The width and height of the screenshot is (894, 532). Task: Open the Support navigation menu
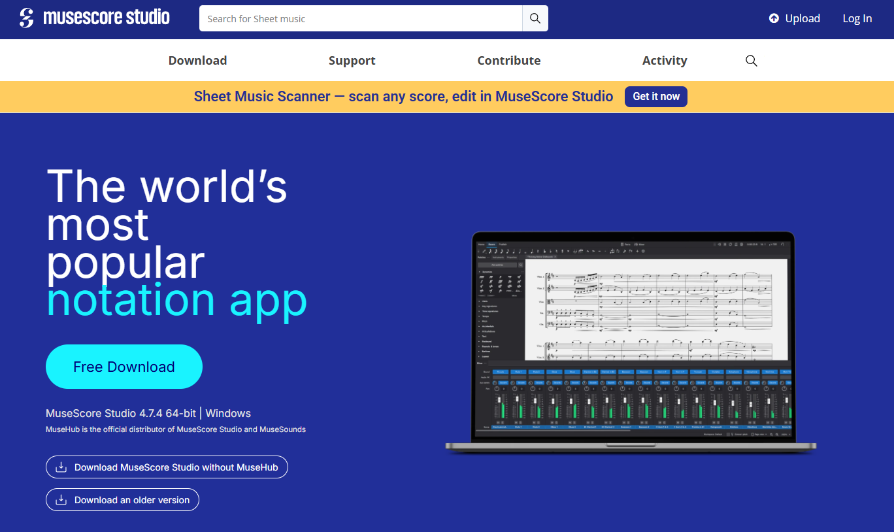[x=352, y=61]
